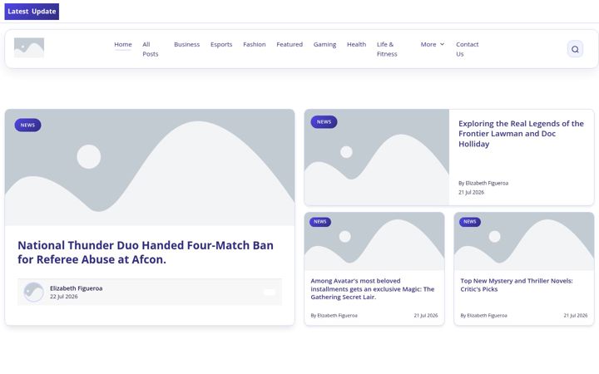The image size is (599, 374).
Task: Click 'By Elizabeth Figueroa' on Avatar card
Action: pos(334,316)
